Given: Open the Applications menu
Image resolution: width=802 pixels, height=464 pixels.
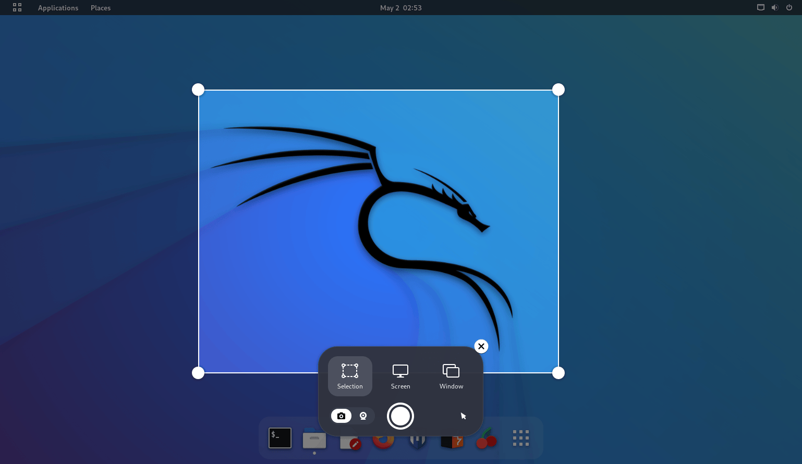Looking at the screenshot, I should coord(58,8).
